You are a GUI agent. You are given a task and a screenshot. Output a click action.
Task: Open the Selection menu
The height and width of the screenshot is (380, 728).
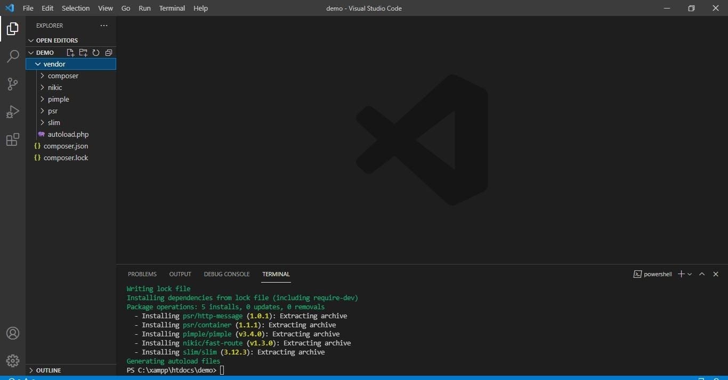coord(76,8)
